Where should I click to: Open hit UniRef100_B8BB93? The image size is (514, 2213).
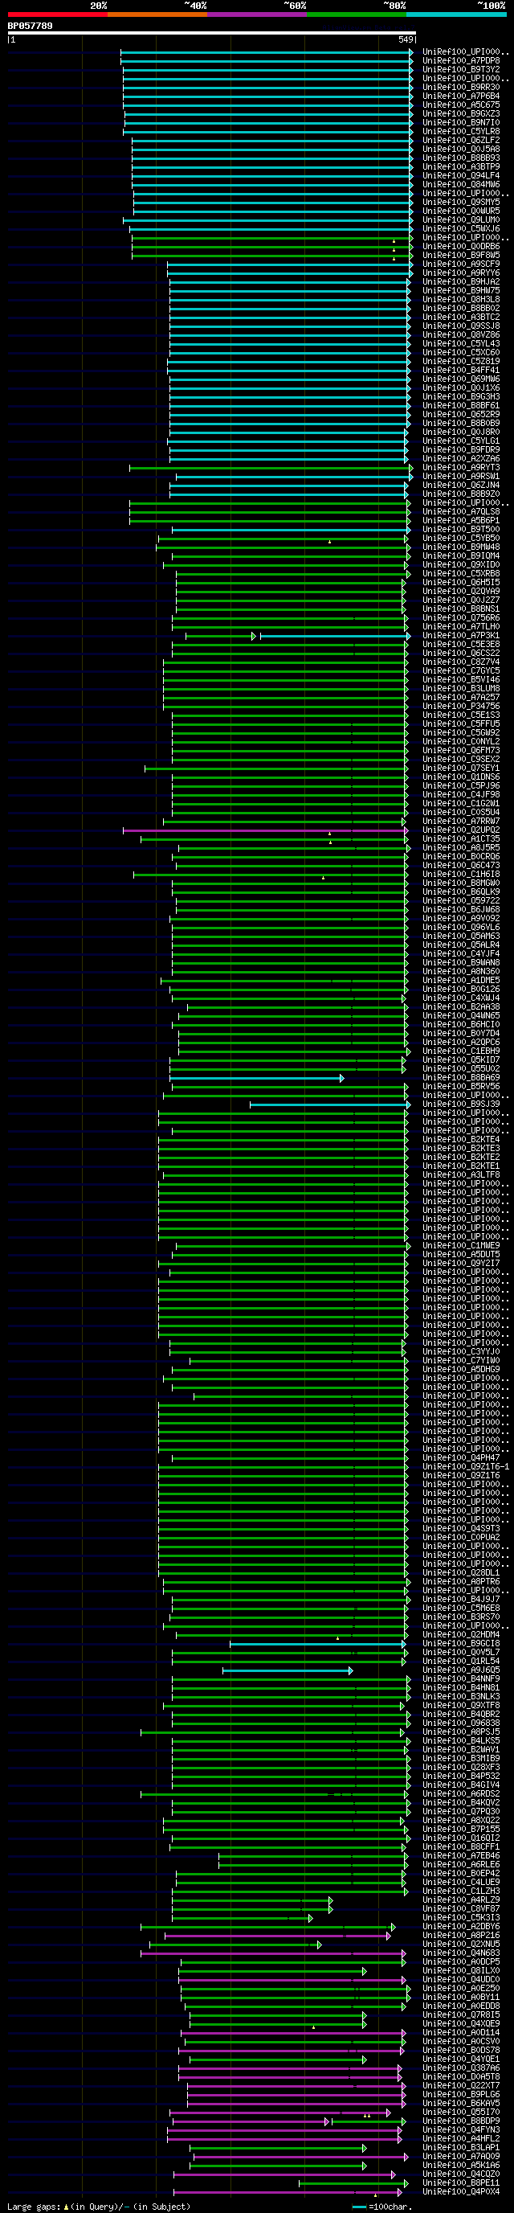click(x=461, y=158)
